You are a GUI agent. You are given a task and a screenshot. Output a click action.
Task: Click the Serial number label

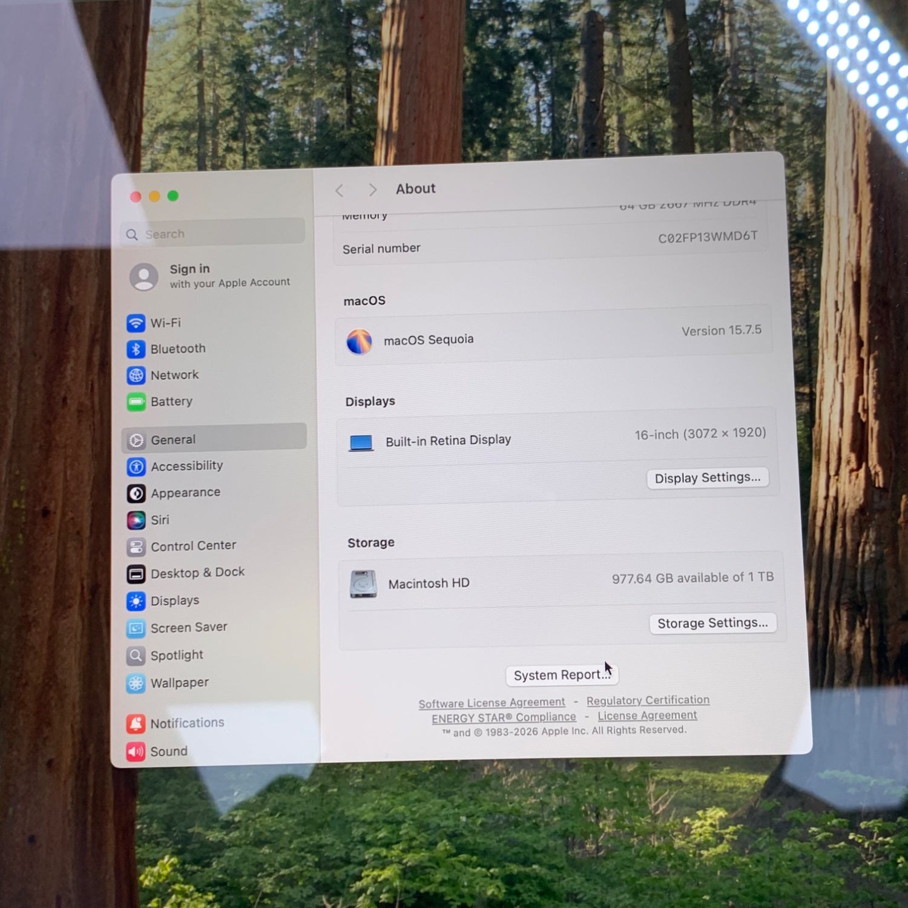(381, 249)
